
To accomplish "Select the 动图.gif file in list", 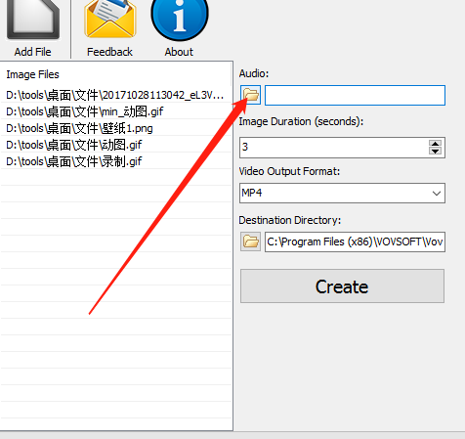I will [116, 145].
